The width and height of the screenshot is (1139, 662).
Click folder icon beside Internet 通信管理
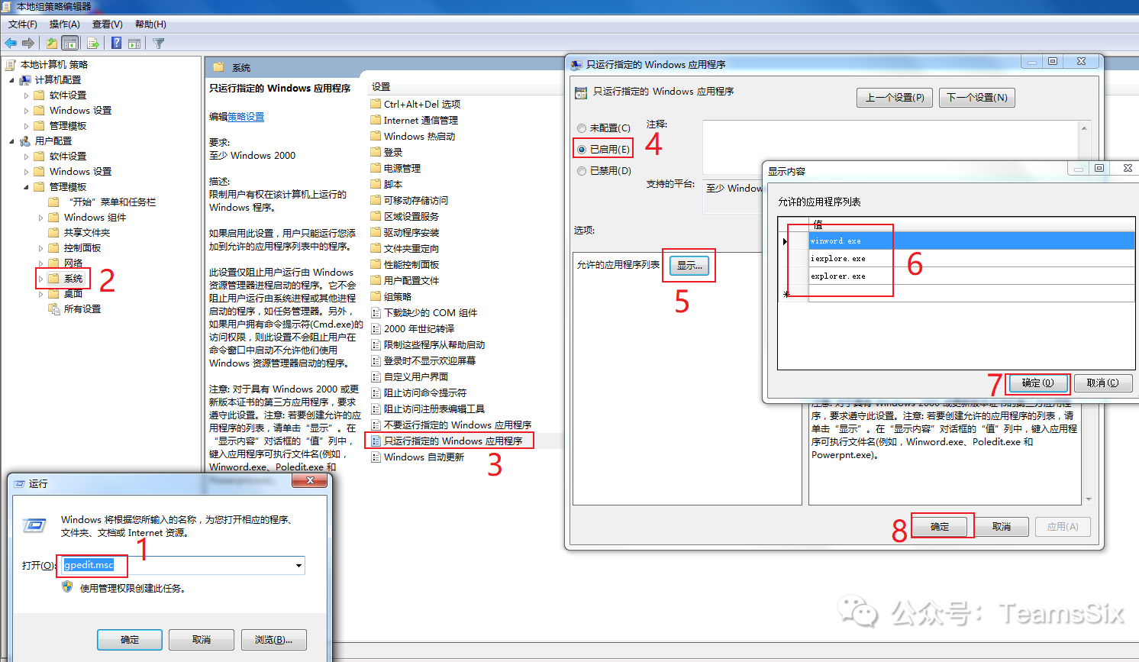click(376, 120)
